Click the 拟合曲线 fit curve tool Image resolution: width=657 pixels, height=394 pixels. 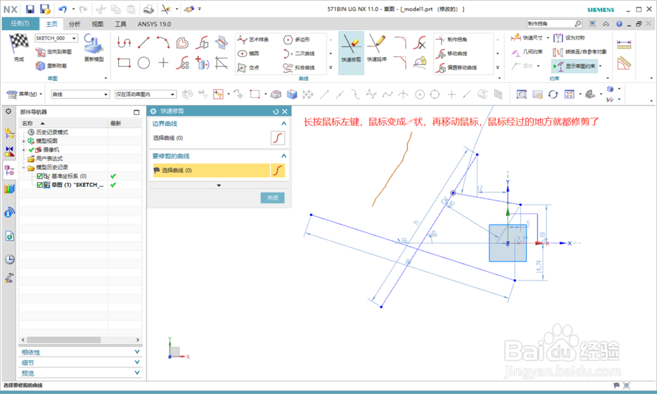(x=299, y=67)
